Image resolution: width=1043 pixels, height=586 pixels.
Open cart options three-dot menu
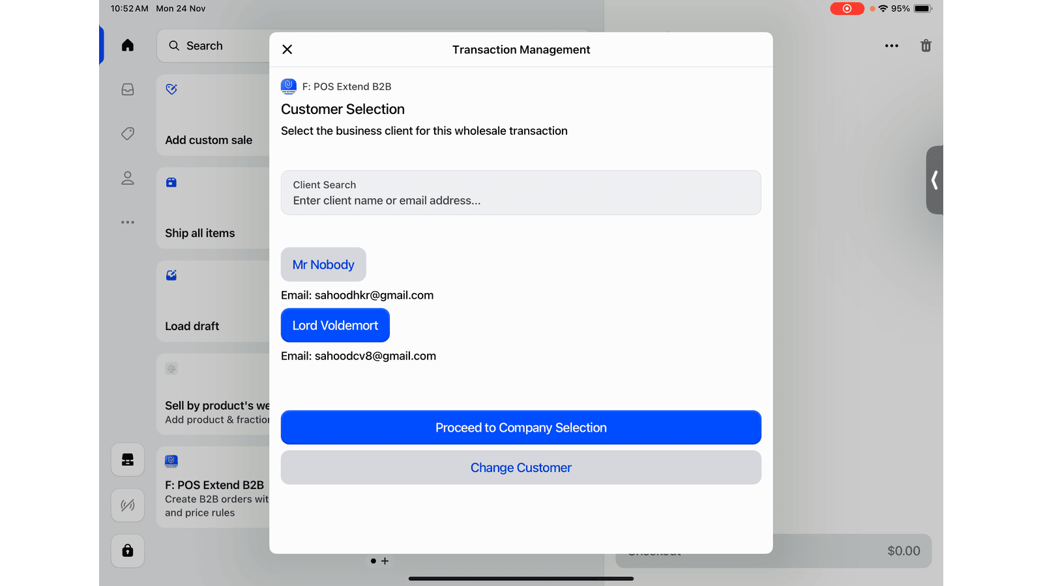891,46
